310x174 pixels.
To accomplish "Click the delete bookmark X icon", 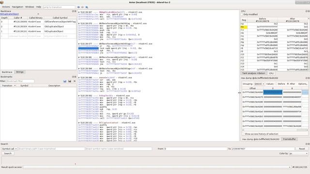I will [x=74, y=81].
